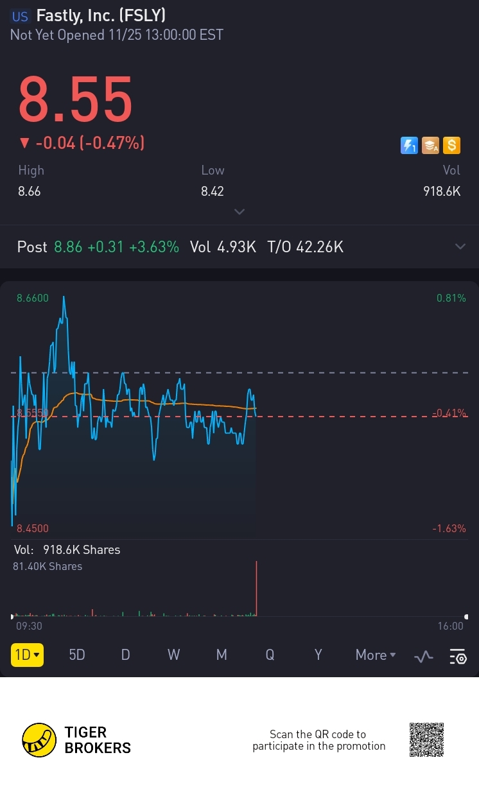
Task: Open the chart settings list icon
Action: 458,656
